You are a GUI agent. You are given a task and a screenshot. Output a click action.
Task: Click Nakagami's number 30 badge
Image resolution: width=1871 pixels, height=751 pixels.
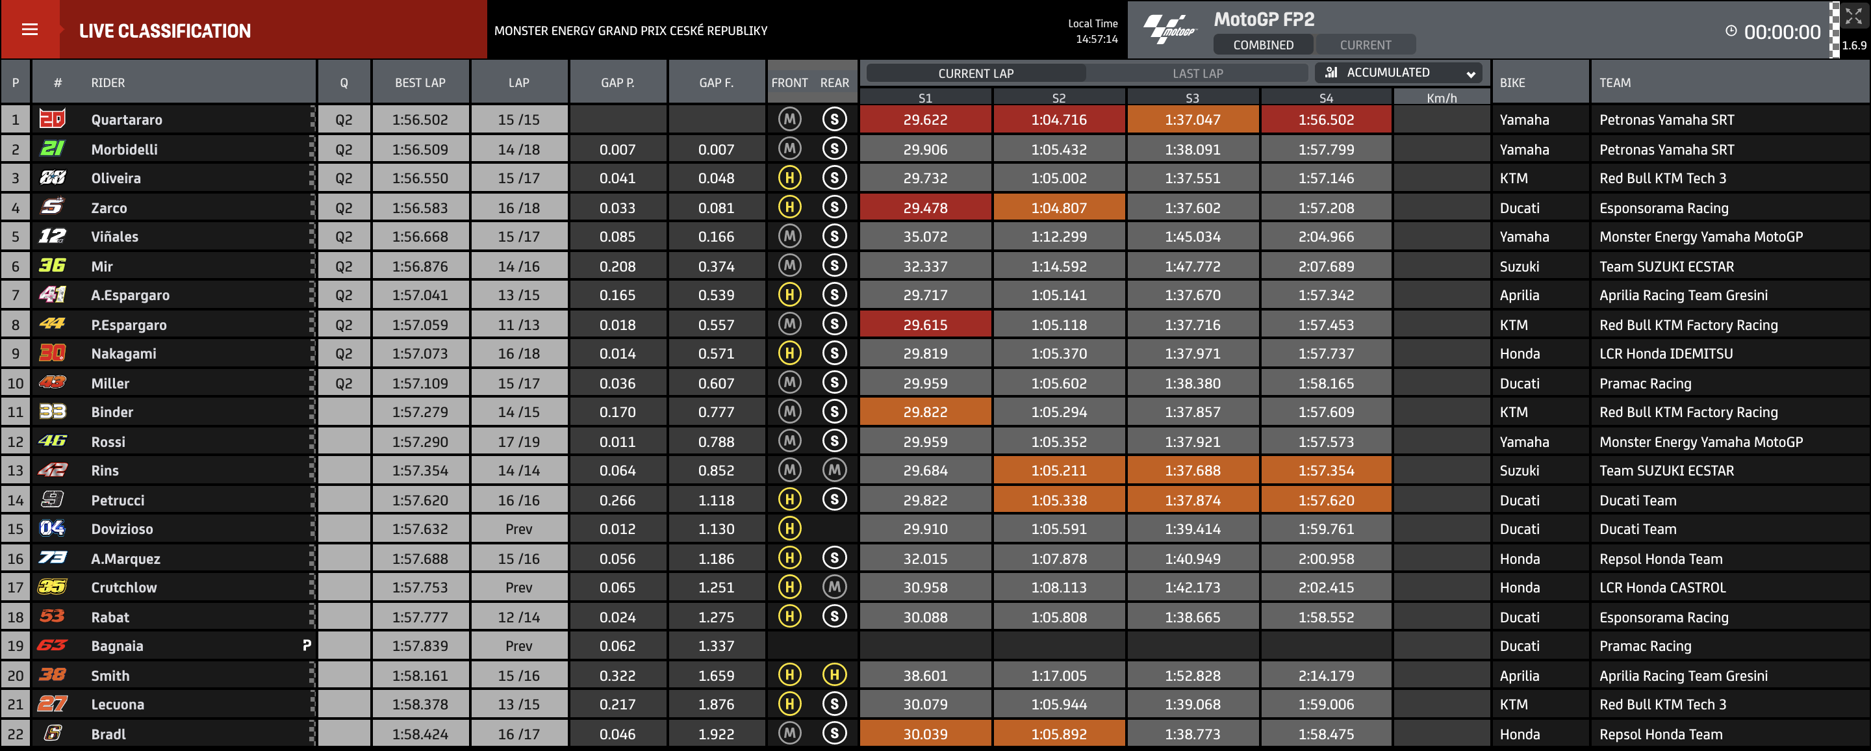point(52,353)
